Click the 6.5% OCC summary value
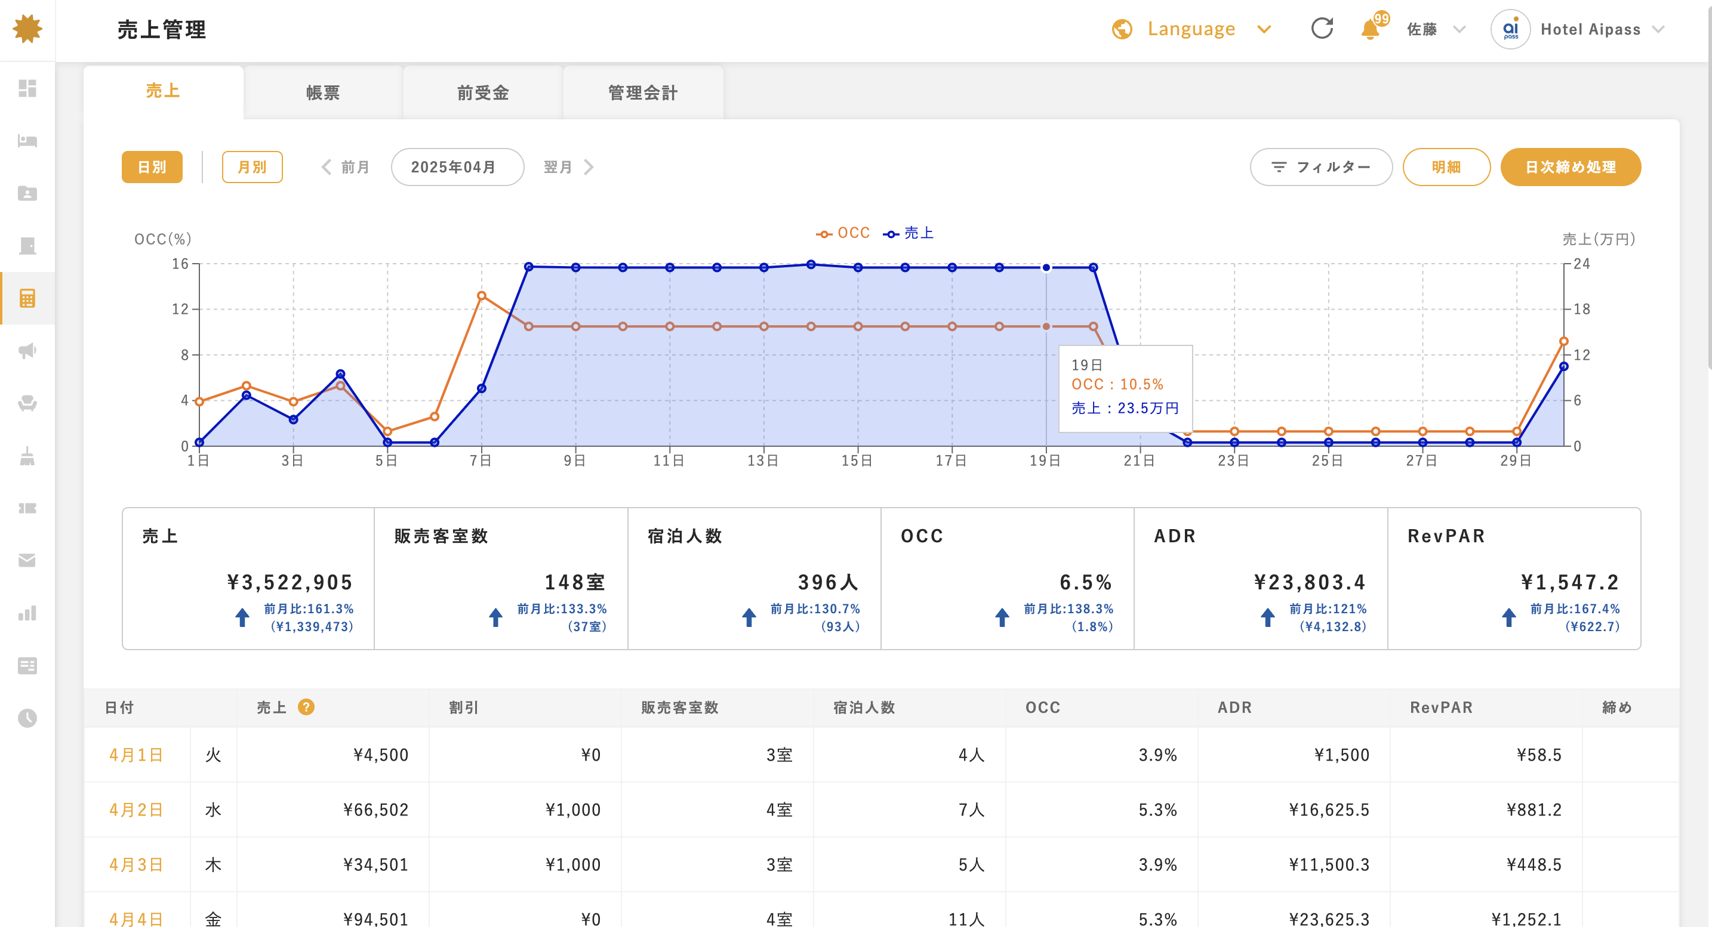Image resolution: width=1712 pixels, height=927 pixels. [x=1086, y=582]
